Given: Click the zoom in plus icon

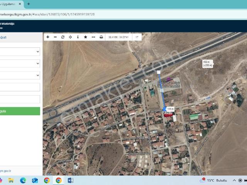Looking at the screenshot, I should pos(48,37).
